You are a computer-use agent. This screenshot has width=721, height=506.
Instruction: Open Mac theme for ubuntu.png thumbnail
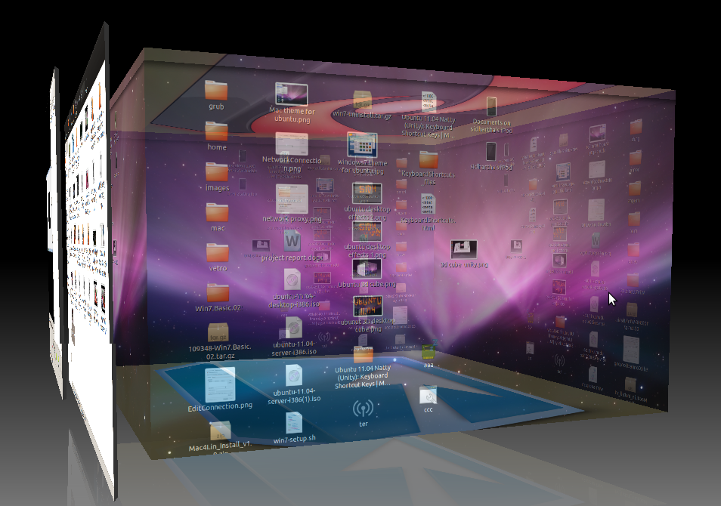pos(292,94)
